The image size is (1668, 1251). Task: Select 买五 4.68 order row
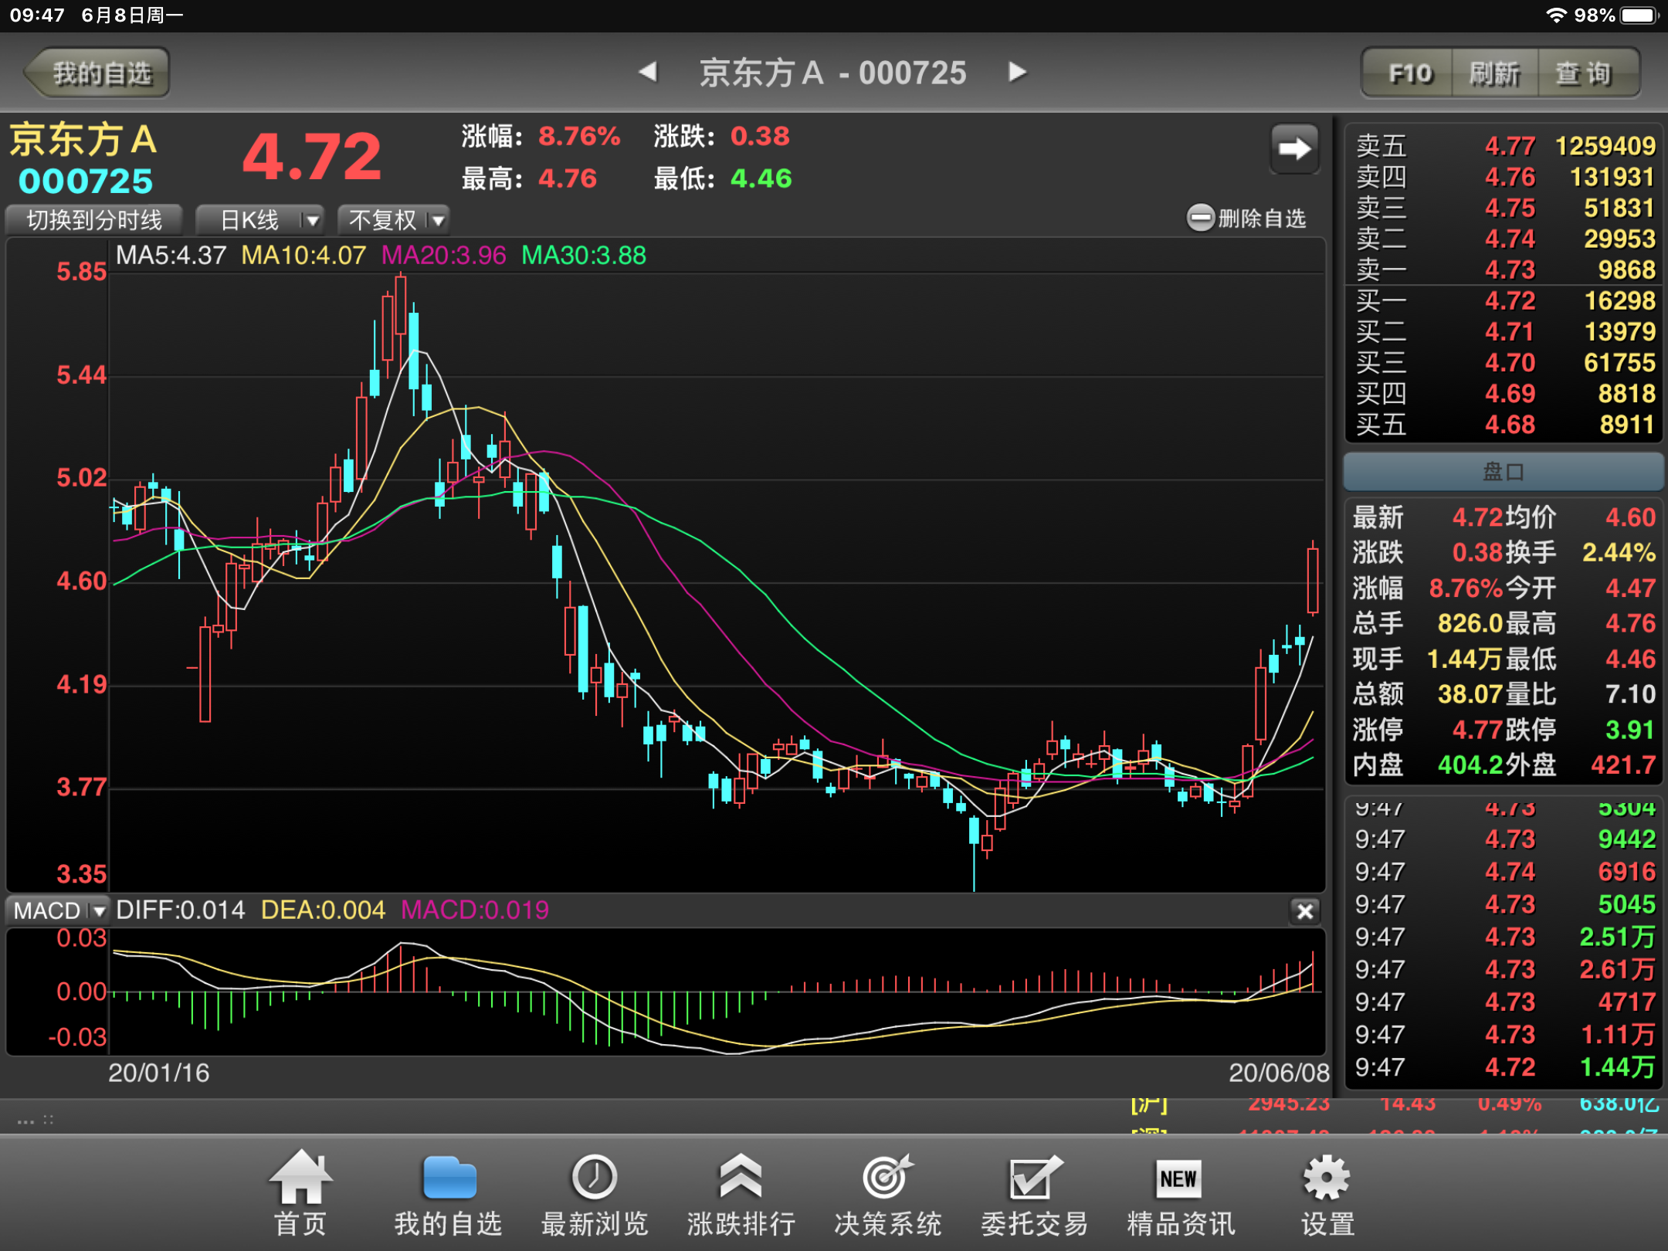tap(1504, 424)
